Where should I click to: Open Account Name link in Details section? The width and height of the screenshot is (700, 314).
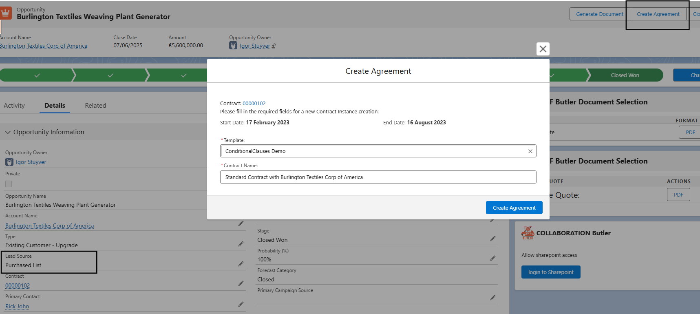[x=49, y=226]
